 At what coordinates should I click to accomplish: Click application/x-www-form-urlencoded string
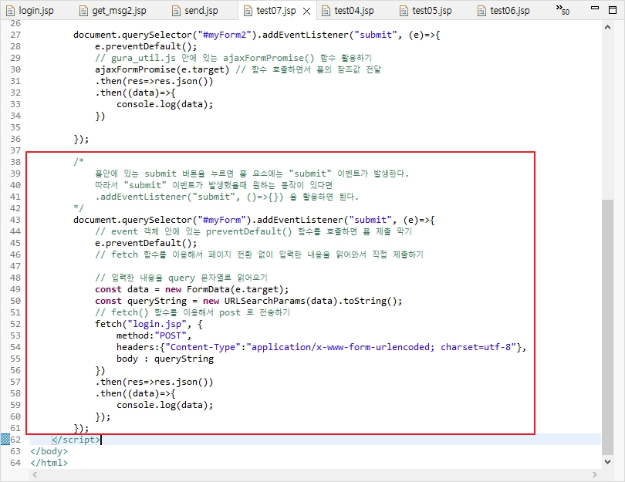[343, 346]
